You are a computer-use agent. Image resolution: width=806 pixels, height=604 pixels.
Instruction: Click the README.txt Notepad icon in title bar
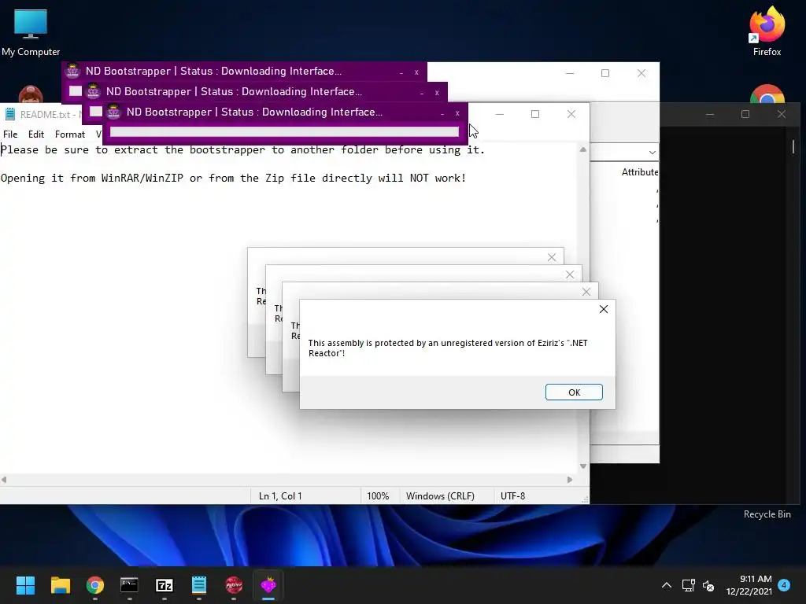[9, 114]
